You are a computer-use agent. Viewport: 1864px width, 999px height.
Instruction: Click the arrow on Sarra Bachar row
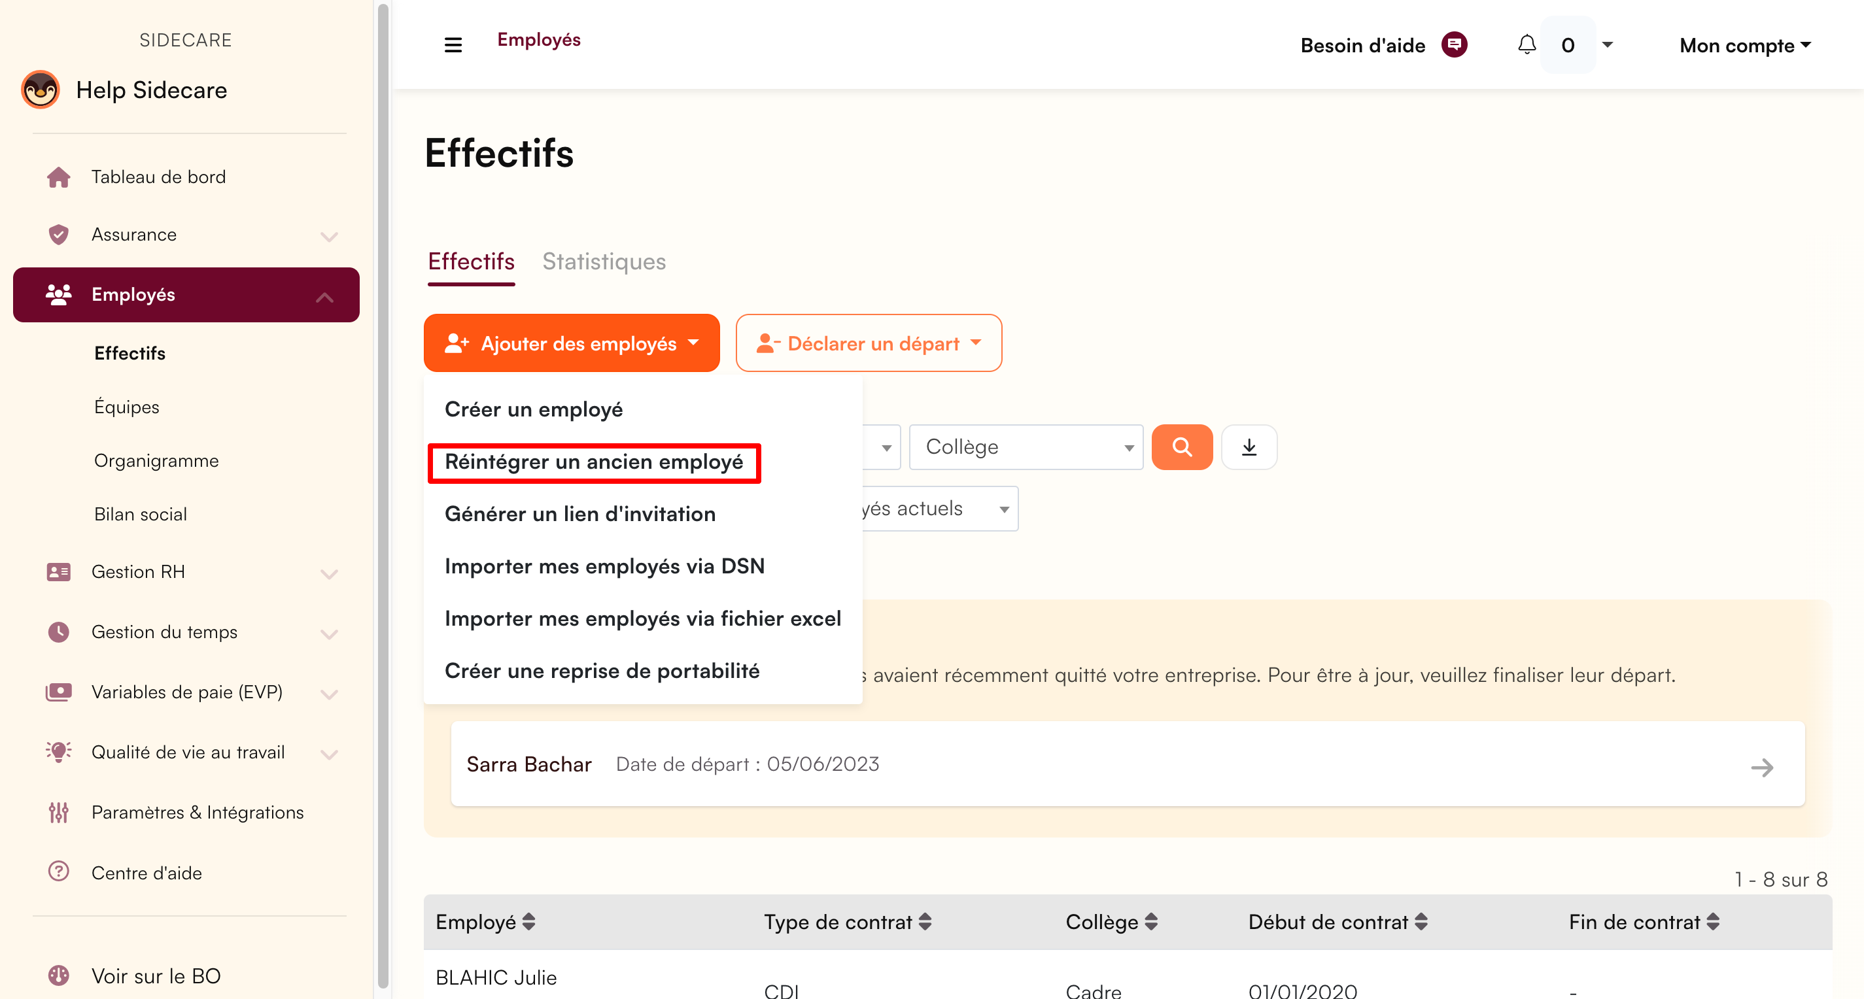[x=1762, y=767]
